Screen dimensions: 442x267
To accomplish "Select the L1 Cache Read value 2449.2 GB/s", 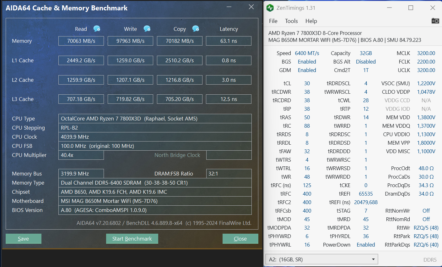I will (81, 60).
